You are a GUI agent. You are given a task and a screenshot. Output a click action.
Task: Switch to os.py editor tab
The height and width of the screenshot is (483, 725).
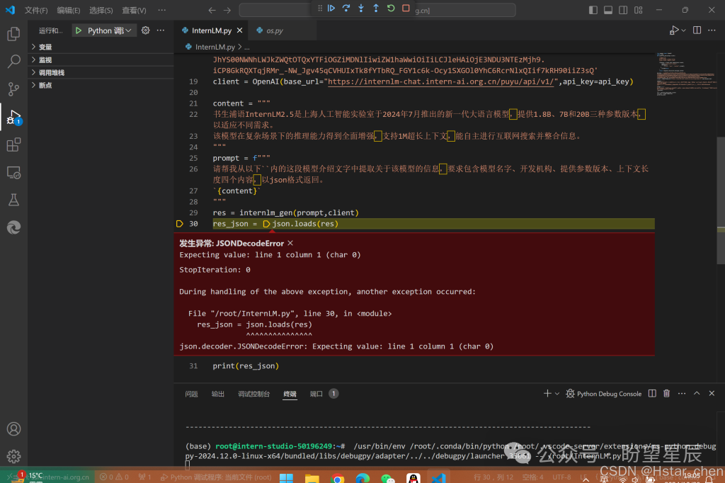click(x=275, y=30)
